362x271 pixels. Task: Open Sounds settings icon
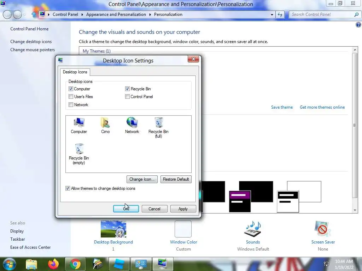pos(253,229)
